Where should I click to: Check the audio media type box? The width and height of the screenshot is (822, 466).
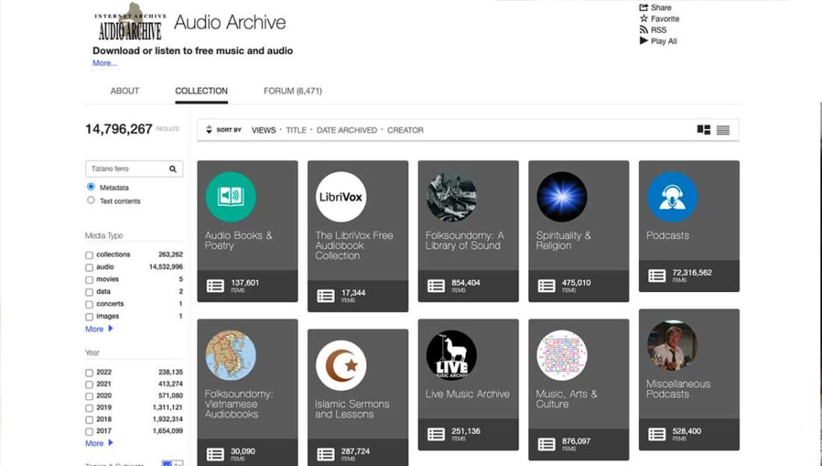(x=89, y=268)
